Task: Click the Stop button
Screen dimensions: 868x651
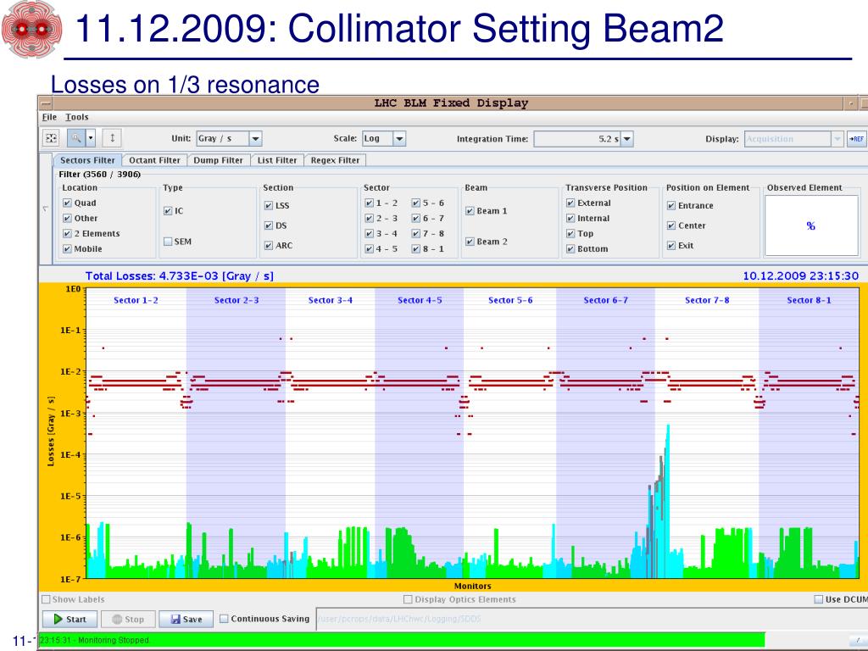Action: click(128, 620)
